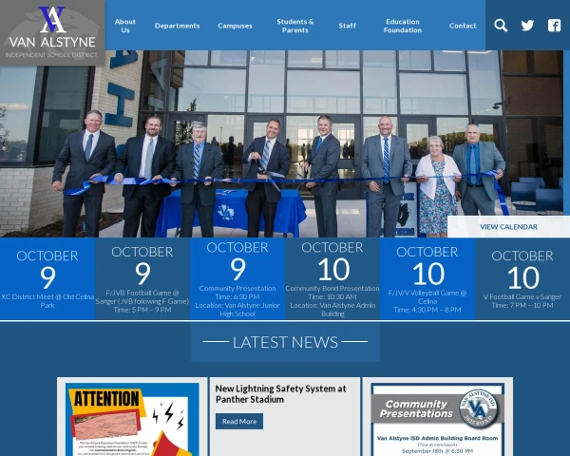Visit the district Twitter page icon
Image resolution: width=570 pixels, height=456 pixels.
tap(527, 26)
